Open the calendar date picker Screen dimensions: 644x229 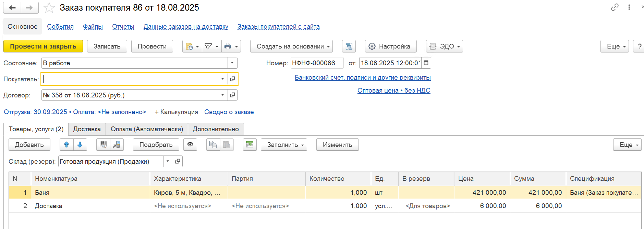(426, 63)
